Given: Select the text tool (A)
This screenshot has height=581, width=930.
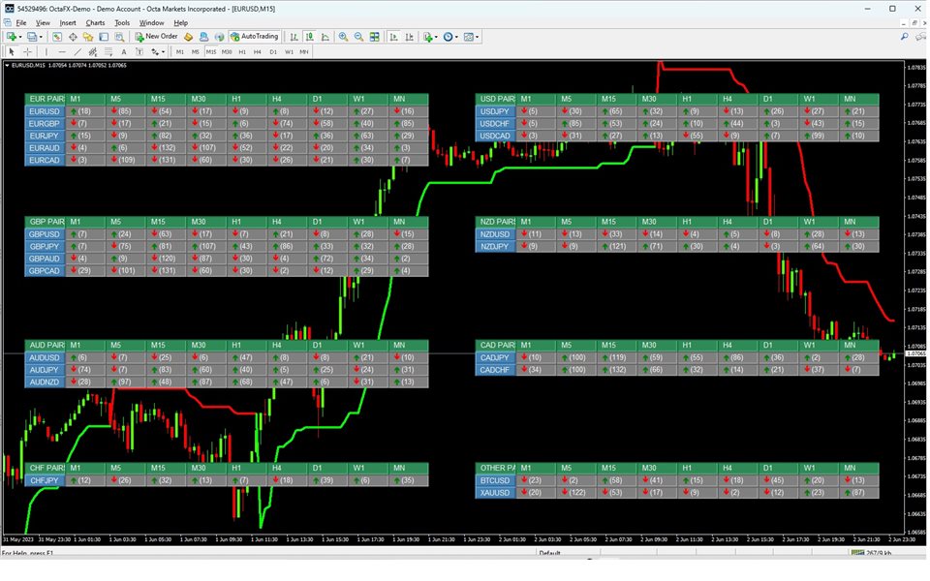Looking at the screenshot, I should [124, 51].
